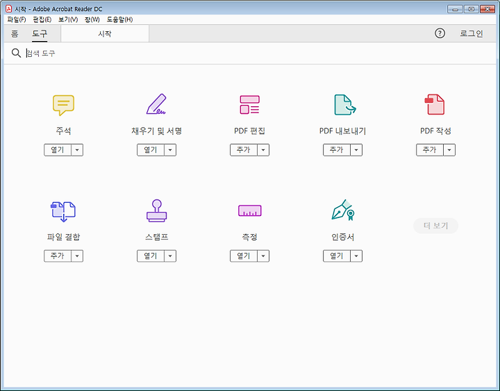
Task: Expand the PDF 편집 추가 dropdown arrow
Action: click(x=263, y=150)
